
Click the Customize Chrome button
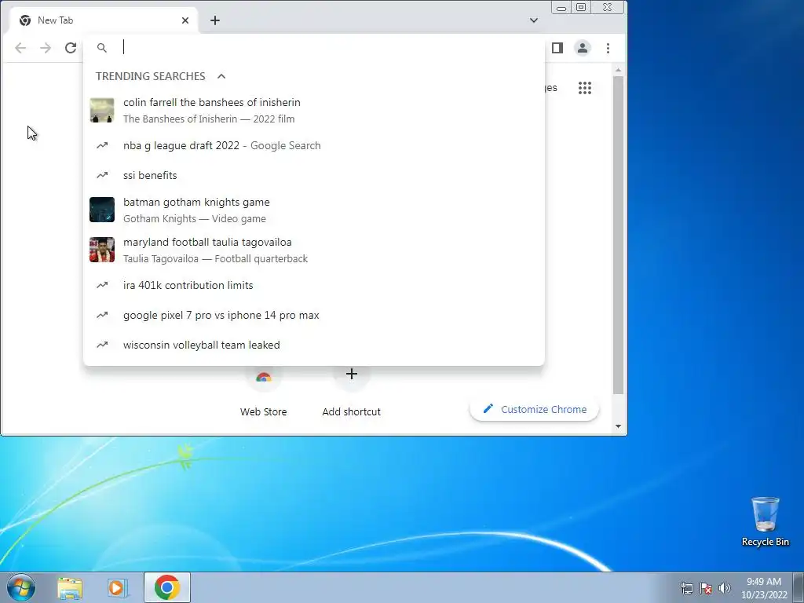pos(534,409)
